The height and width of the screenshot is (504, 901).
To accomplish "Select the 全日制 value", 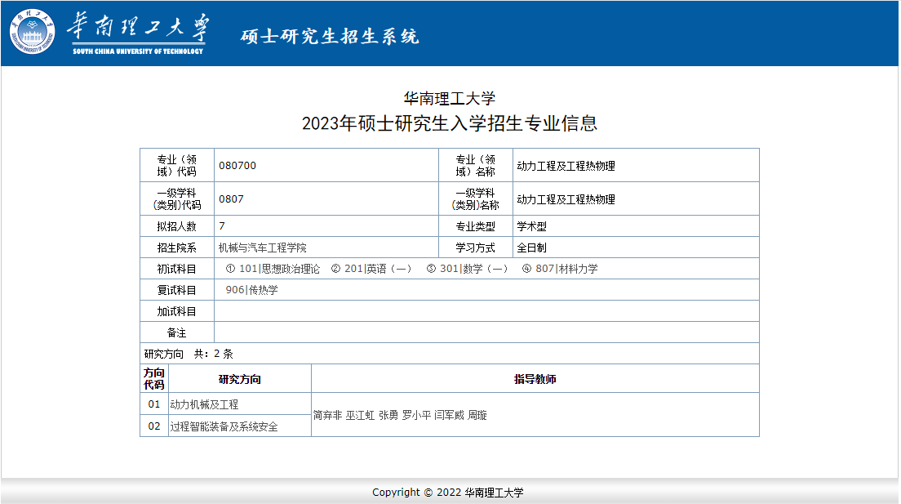I will tap(531, 248).
